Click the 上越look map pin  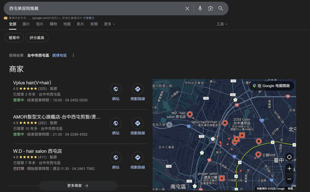258,154
